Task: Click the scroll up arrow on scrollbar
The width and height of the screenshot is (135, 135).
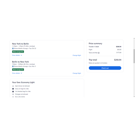Action: pos(134,38)
